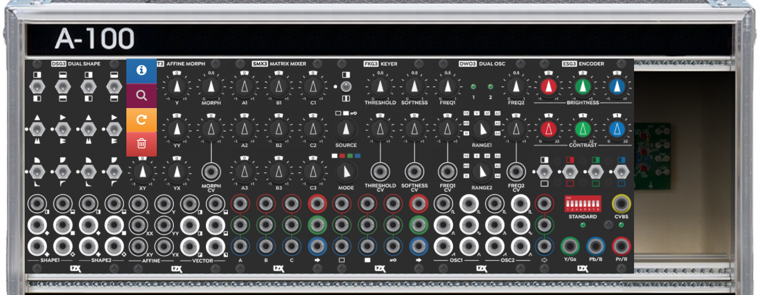Adjust the green CONTRAST knob on Encoder
Viewport: 757px width, 295px height.
point(583,129)
